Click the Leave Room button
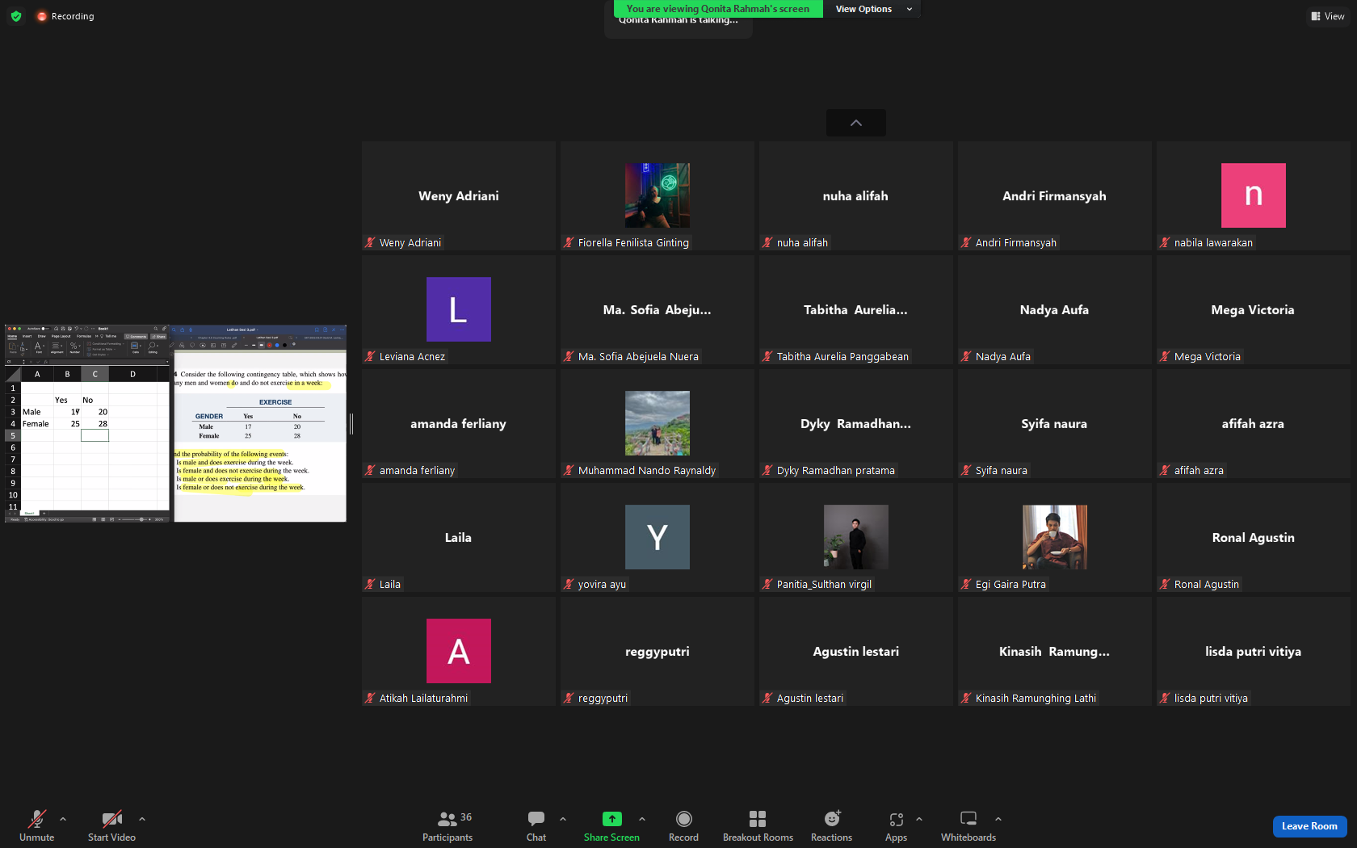 tap(1309, 826)
